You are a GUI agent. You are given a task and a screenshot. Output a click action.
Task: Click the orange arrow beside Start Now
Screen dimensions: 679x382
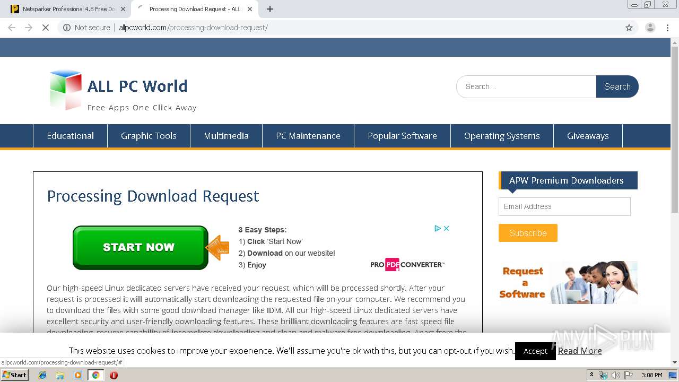coord(217,247)
